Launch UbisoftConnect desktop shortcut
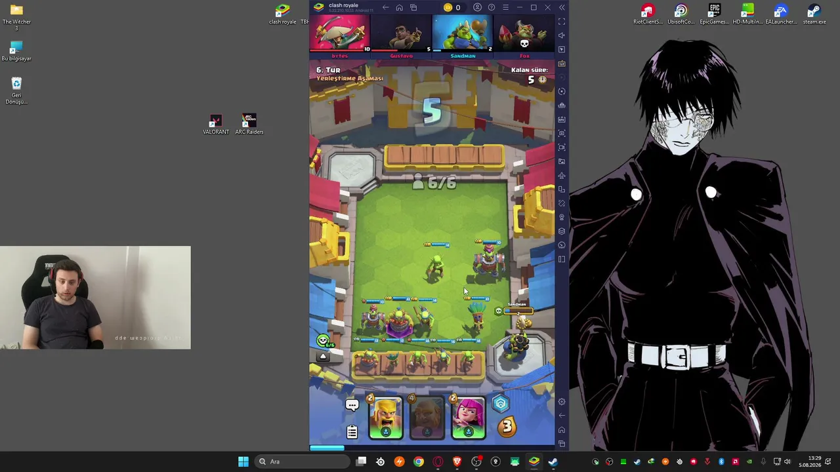840x472 pixels. point(681,14)
